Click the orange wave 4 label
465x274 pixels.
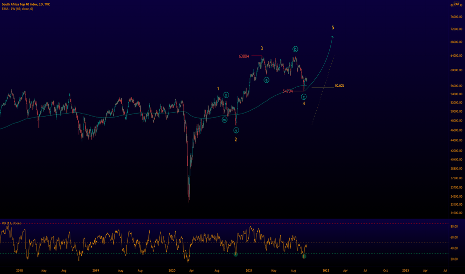(x=304, y=104)
